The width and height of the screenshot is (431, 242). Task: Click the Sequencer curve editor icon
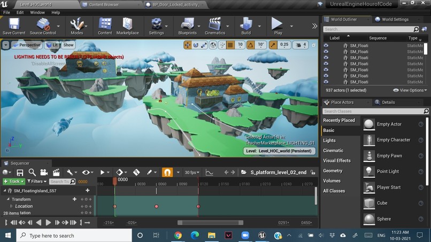click(x=210, y=173)
